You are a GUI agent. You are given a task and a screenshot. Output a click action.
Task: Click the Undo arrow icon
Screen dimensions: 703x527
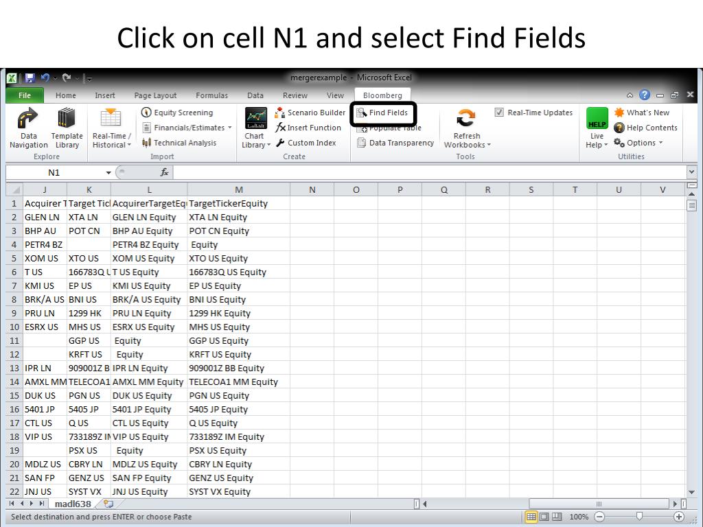point(45,78)
